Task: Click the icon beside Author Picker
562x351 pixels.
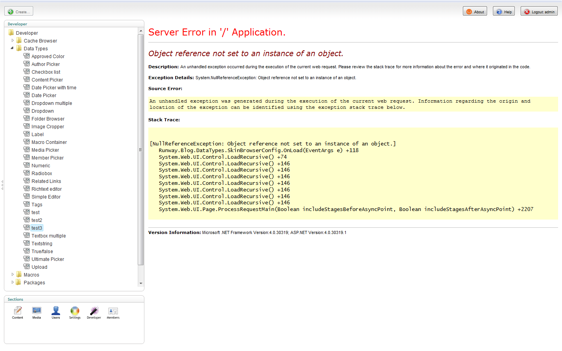Action: coord(27,64)
